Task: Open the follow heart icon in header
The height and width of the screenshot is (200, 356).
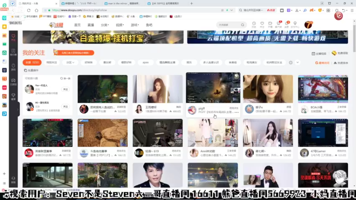Action: click(262, 24)
